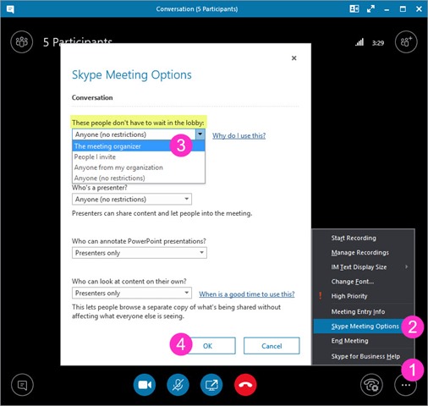
Task: Hang up with the red phone button
Action: point(245,385)
